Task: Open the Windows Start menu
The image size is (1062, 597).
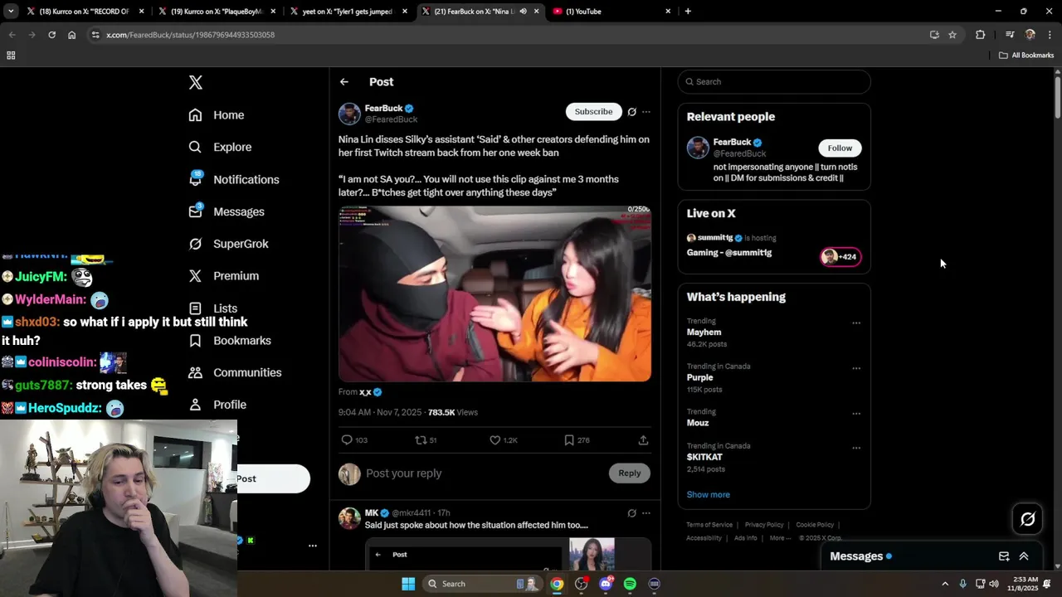Action: pyautogui.click(x=408, y=584)
